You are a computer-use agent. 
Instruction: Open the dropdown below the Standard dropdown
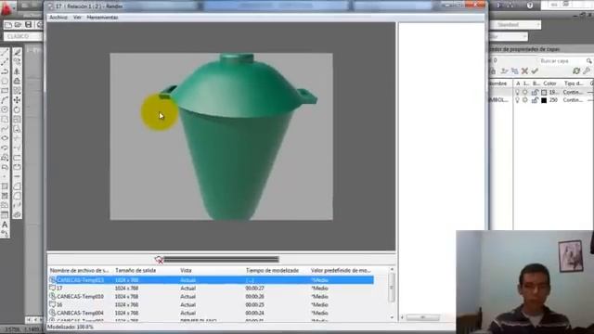click(508, 36)
